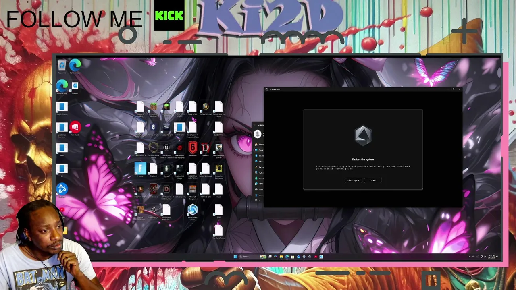Open the Google Chrome desktop shortcut

pyautogui.click(x=62, y=108)
